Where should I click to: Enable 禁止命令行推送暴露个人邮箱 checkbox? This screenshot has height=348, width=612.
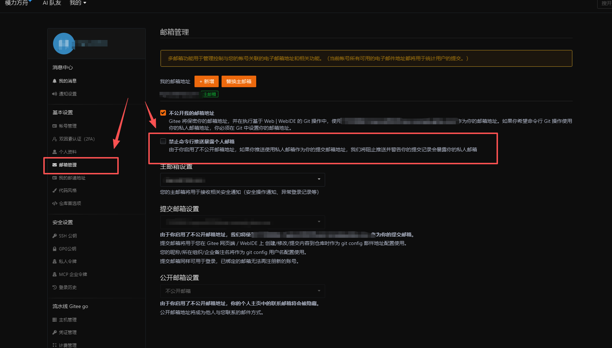click(163, 141)
